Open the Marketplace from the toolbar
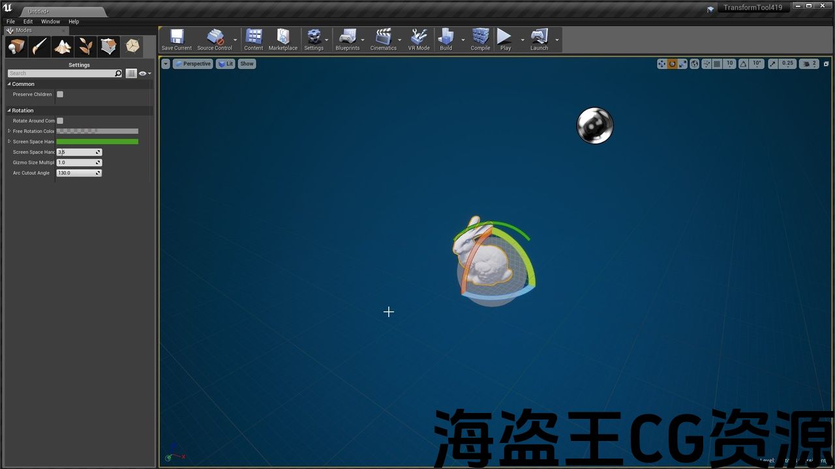Screen dimensions: 835x469 point(283,40)
